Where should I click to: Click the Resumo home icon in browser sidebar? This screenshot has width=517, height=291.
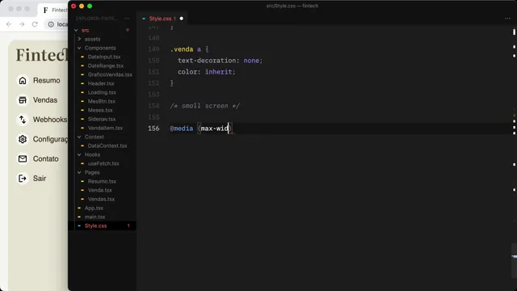23,81
